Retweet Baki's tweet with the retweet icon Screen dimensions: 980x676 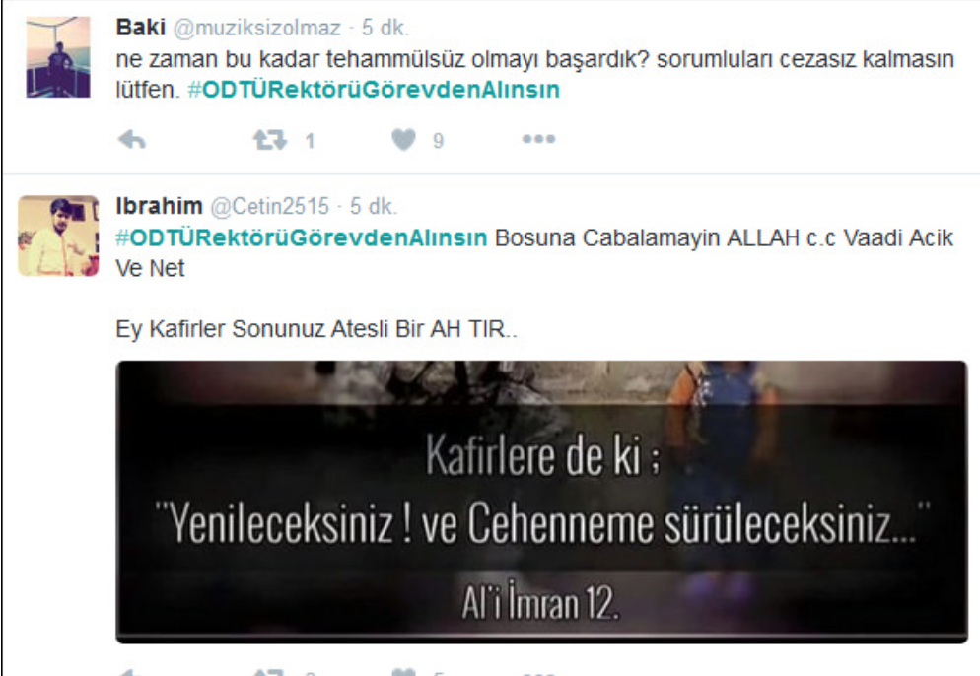[x=270, y=139]
